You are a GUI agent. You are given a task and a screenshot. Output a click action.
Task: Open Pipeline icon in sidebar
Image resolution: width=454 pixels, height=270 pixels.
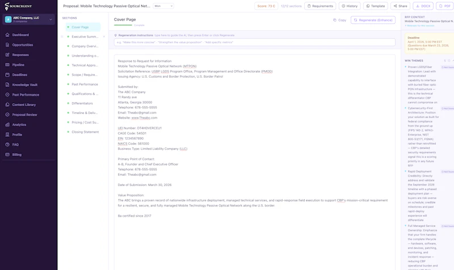point(7,65)
